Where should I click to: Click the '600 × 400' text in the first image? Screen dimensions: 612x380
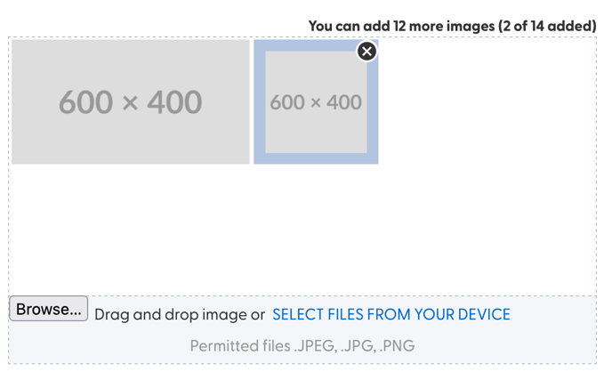click(130, 102)
